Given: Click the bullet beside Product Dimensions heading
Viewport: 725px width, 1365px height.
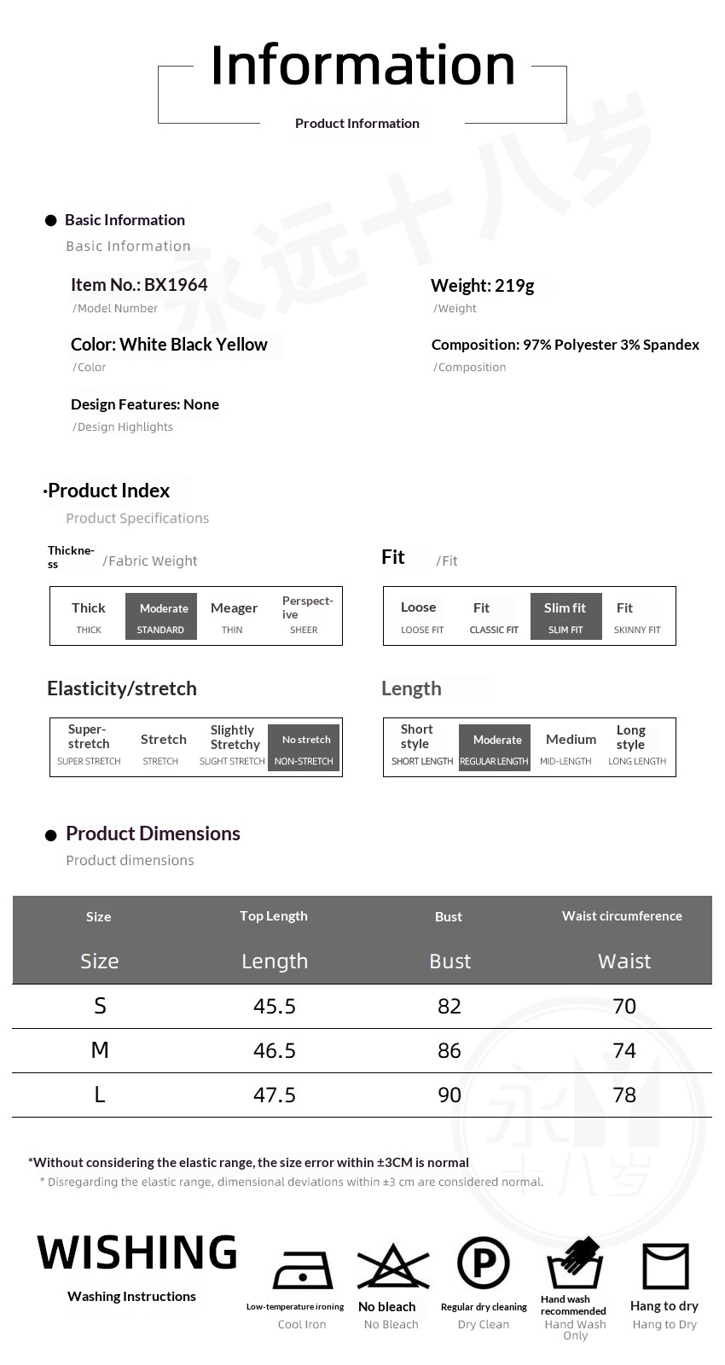Looking at the screenshot, I should point(50,835).
